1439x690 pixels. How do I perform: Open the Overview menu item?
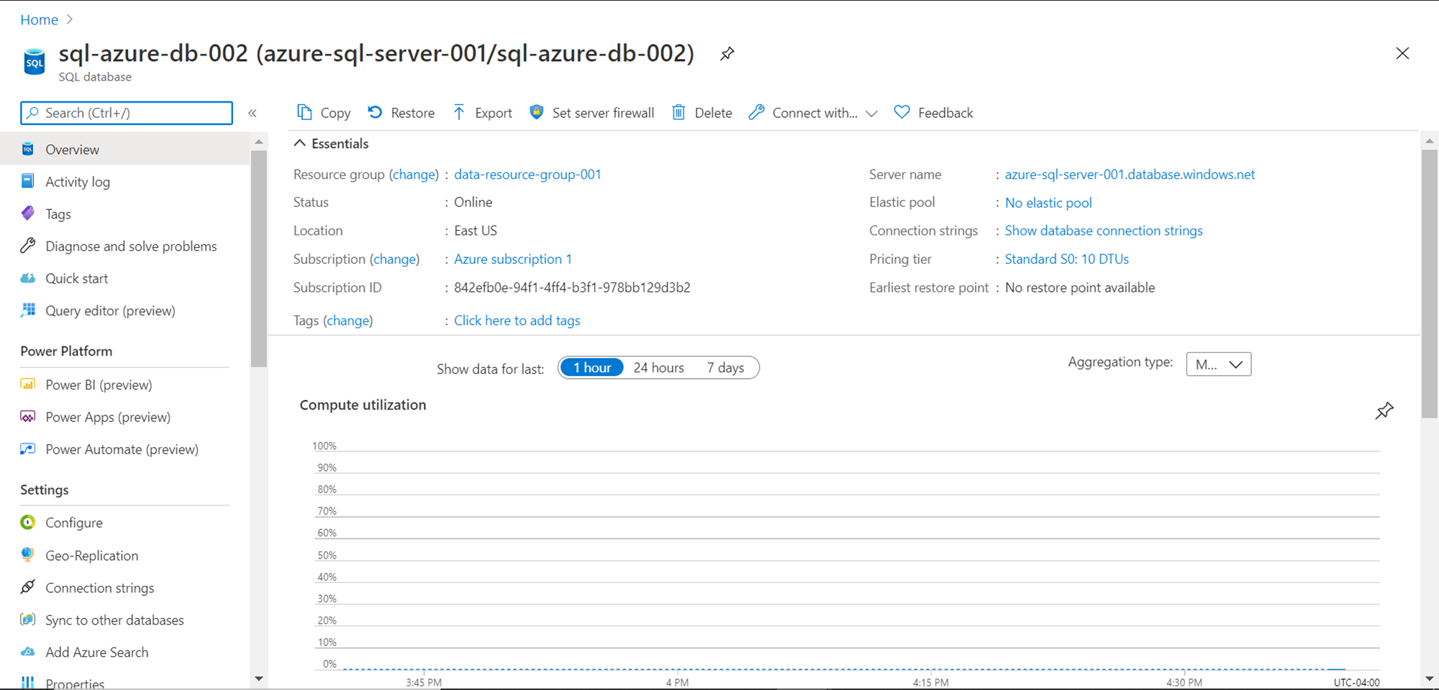click(x=125, y=149)
